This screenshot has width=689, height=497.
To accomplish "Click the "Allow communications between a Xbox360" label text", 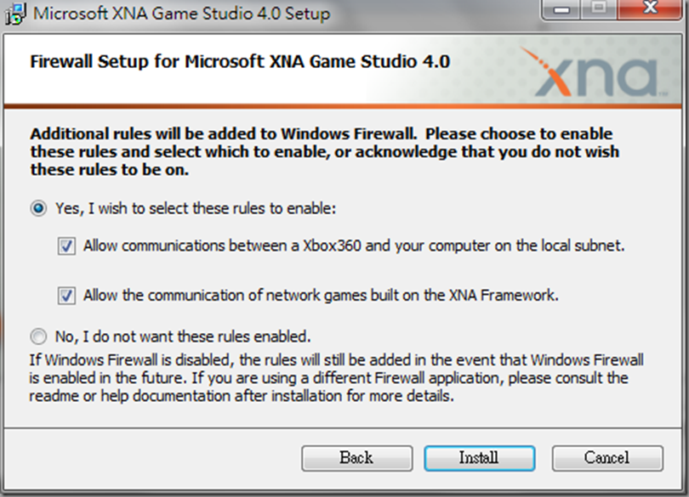I will click(354, 246).
